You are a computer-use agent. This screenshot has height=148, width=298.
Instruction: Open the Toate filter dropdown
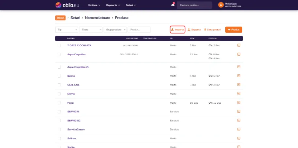[91, 30]
